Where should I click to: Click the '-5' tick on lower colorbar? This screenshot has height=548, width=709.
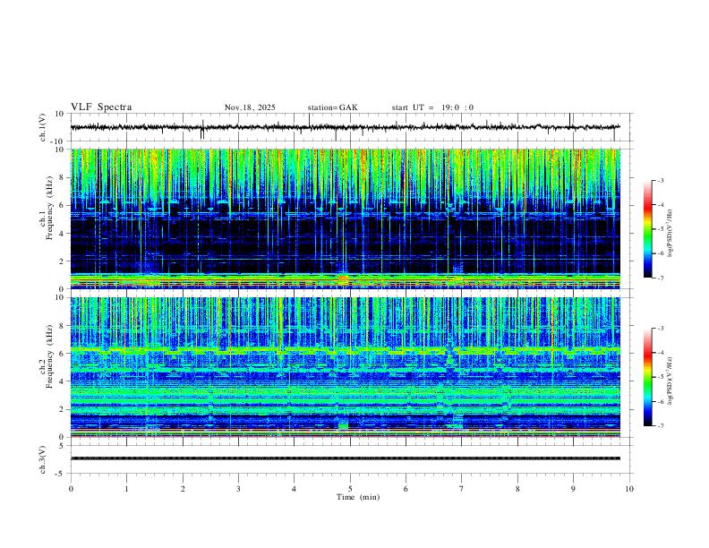click(661, 377)
